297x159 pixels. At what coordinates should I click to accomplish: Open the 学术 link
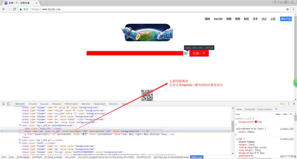255,19
